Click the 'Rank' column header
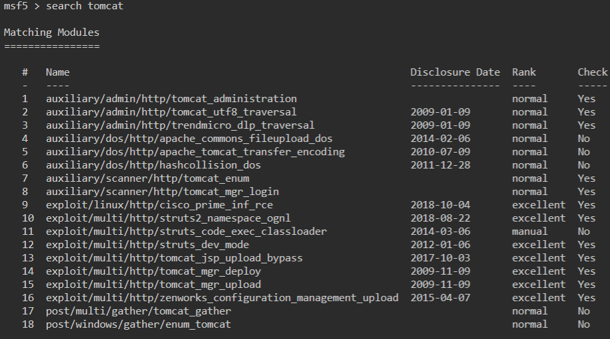Viewport: 610px width, 339px height. pos(524,72)
